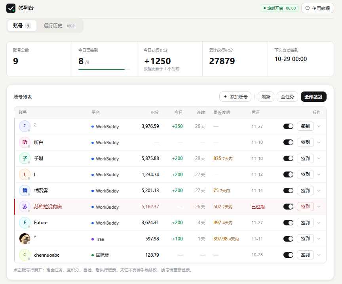Open the 运行历史 tab
342x284 pixels.
59,26
